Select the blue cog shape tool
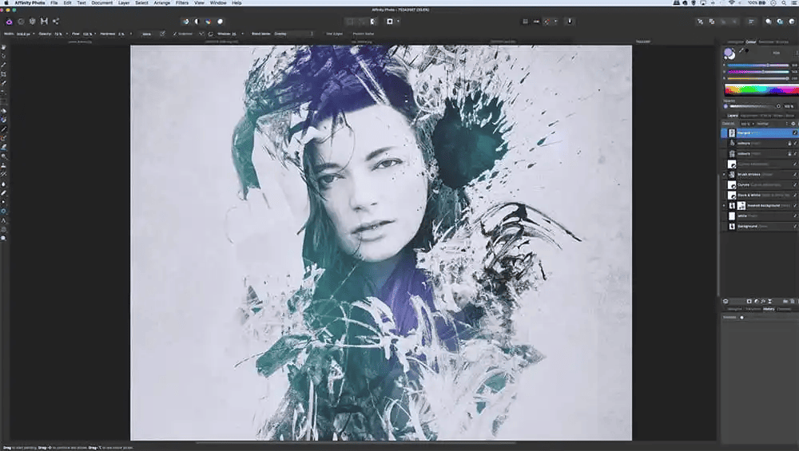Image resolution: width=799 pixels, height=451 pixels. [x=3, y=212]
